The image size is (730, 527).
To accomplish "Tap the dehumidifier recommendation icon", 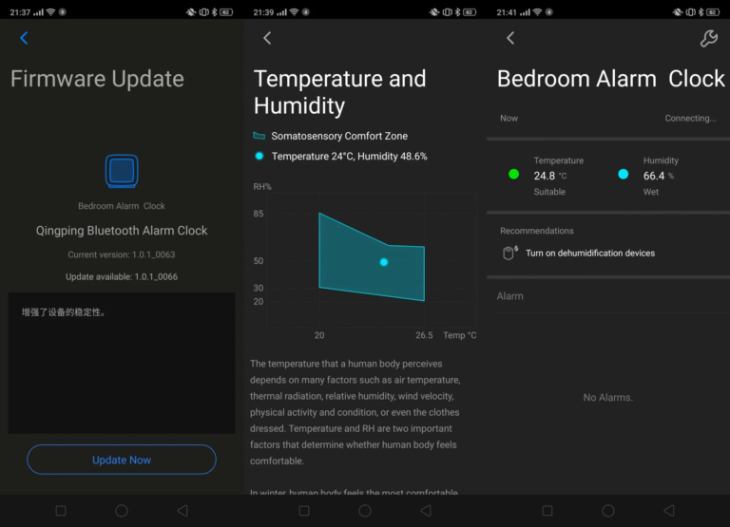I will tap(510, 253).
